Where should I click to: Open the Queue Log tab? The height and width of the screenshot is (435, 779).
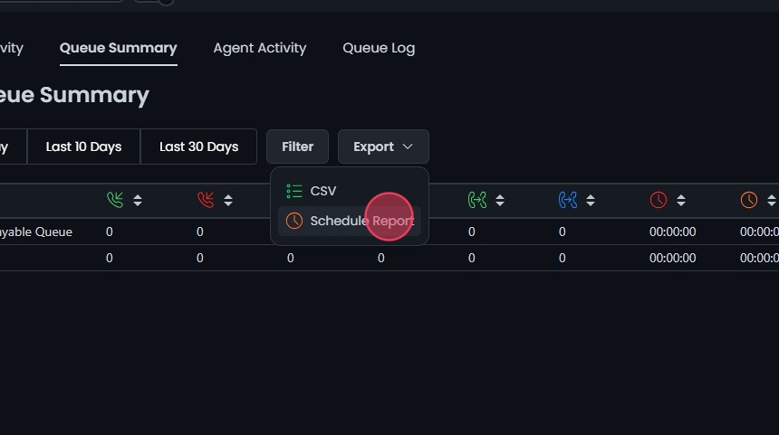tap(379, 48)
